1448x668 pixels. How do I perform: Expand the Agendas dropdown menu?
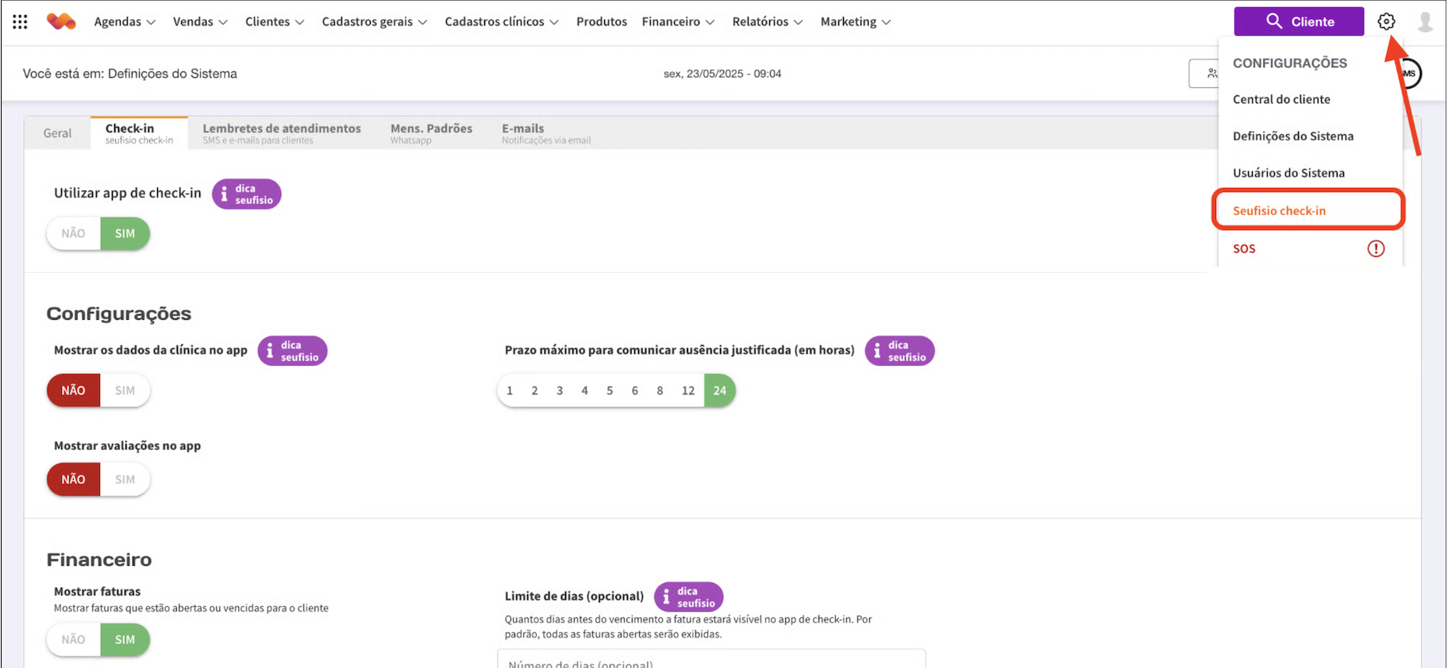(125, 21)
